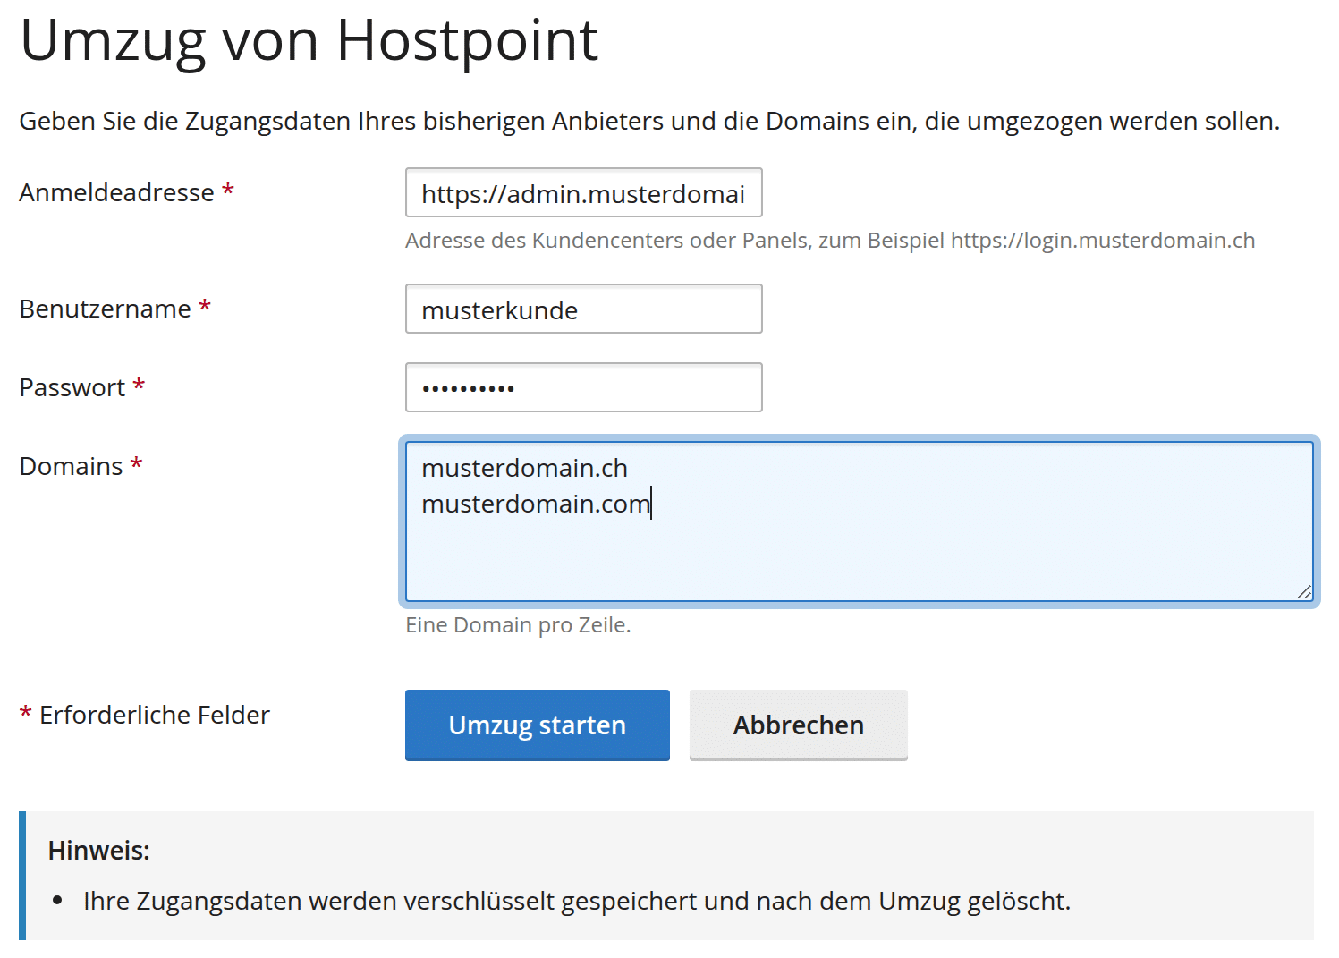Click the line 'musterdomain.ch' in Domains

point(524,468)
